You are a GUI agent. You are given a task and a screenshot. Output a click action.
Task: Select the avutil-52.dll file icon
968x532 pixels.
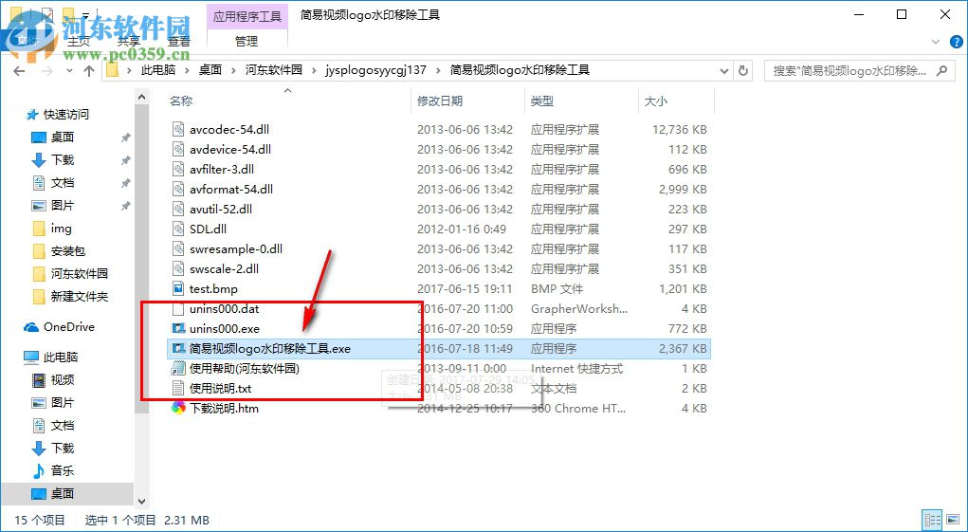pyautogui.click(x=178, y=210)
